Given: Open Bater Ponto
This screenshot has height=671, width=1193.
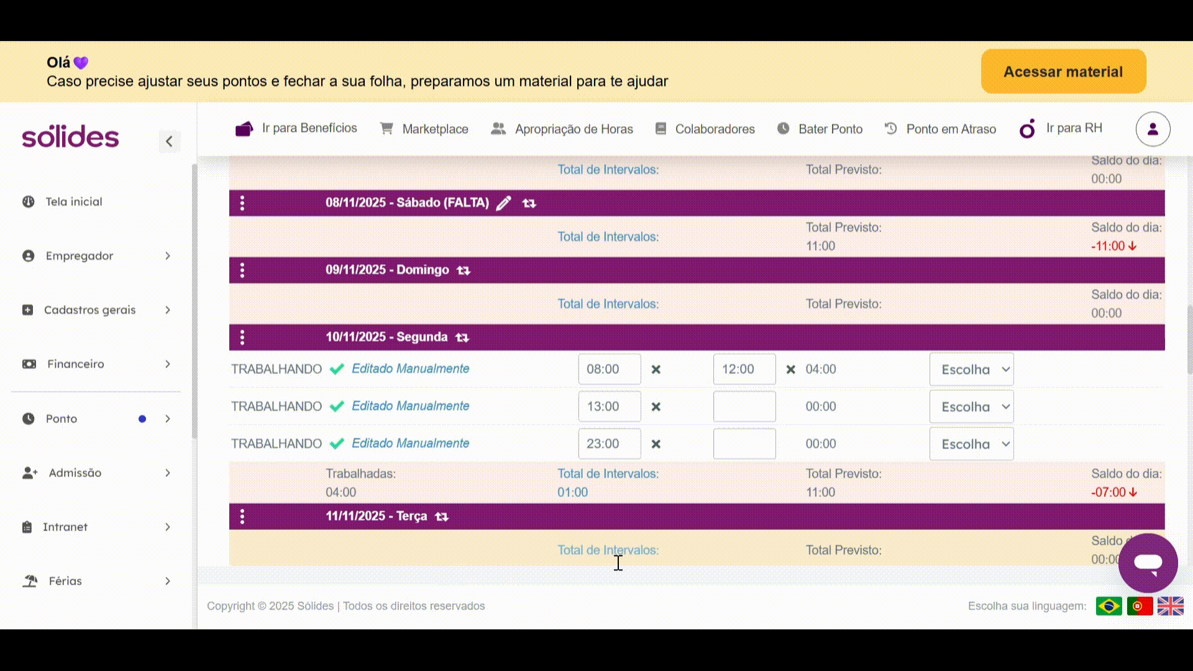Looking at the screenshot, I should [820, 129].
